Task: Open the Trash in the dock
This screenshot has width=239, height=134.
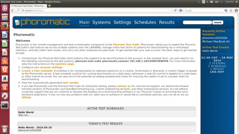Action: pos(5,129)
